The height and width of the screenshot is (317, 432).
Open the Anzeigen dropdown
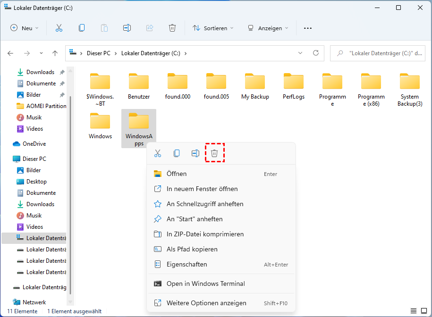268,28
